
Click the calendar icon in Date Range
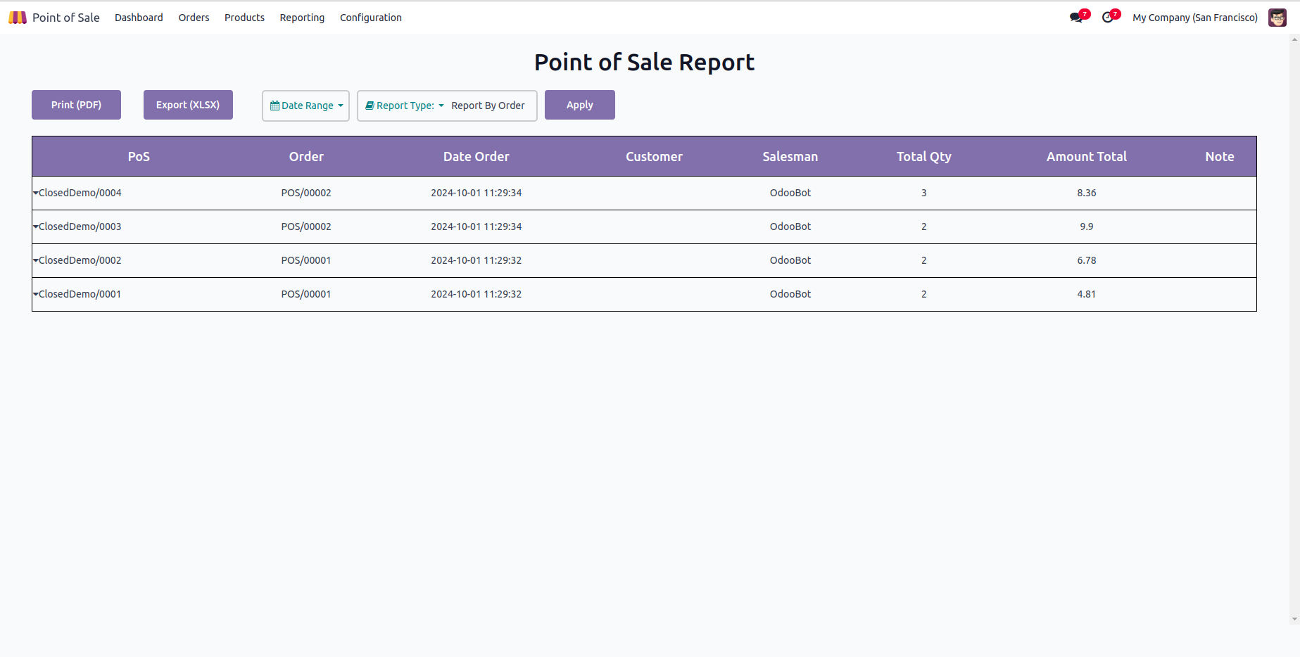[274, 106]
